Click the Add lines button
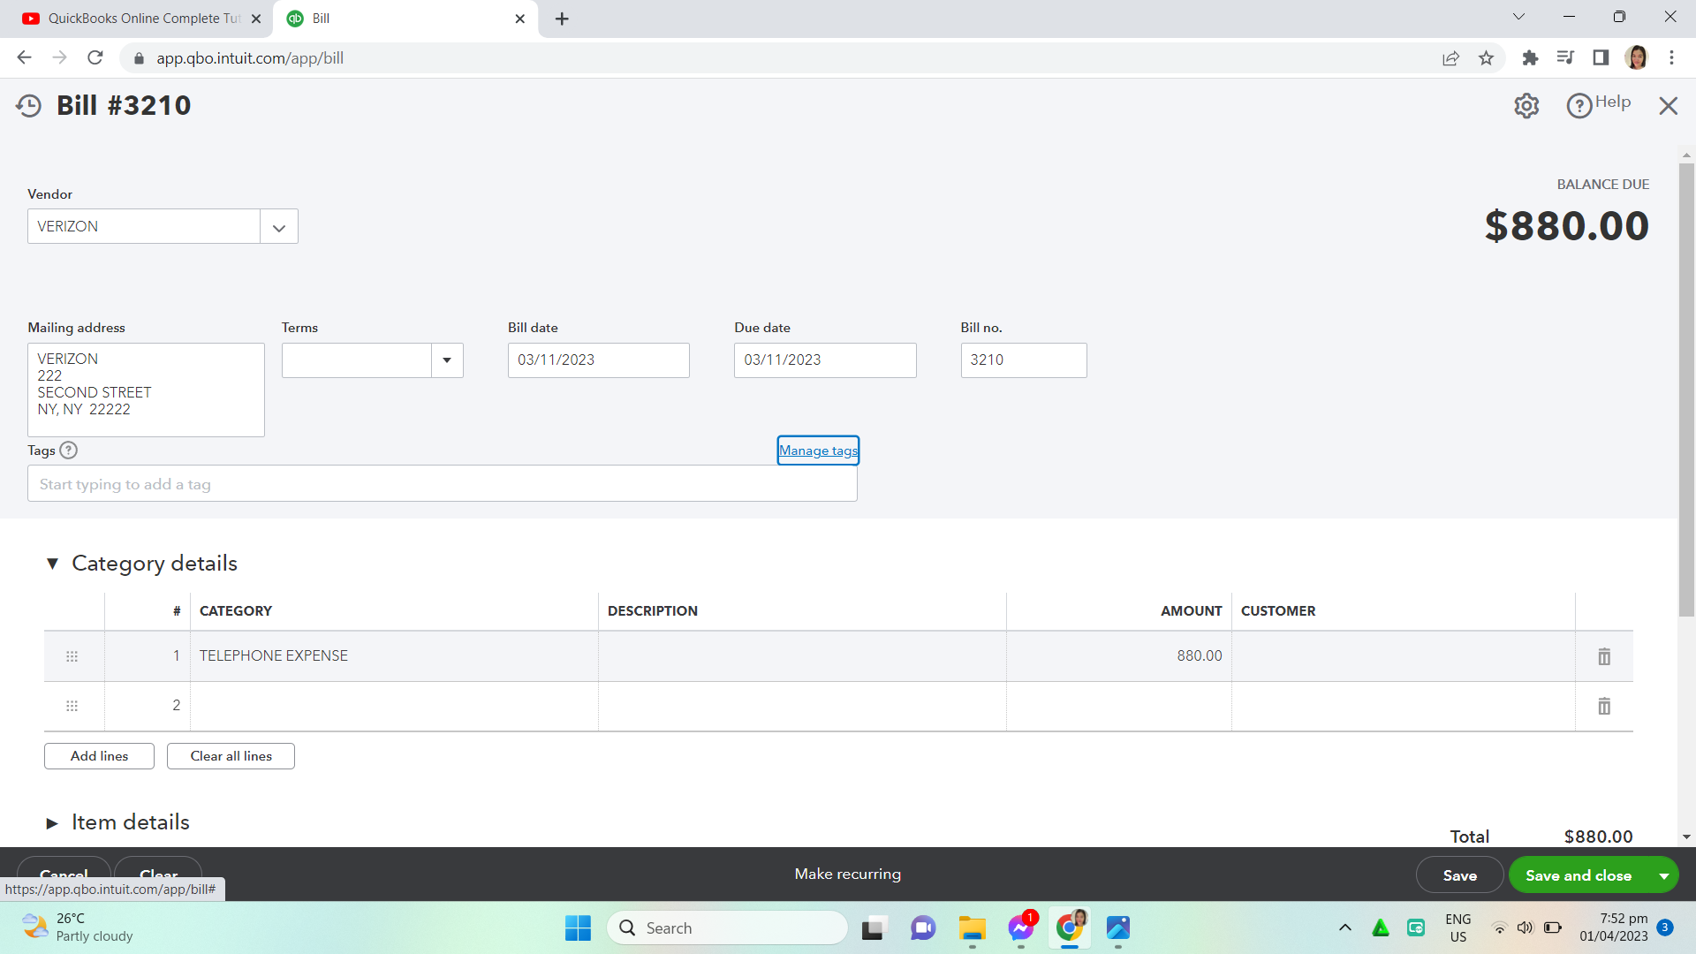Viewport: 1696px width, 954px height. pyautogui.click(x=99, y=756)
